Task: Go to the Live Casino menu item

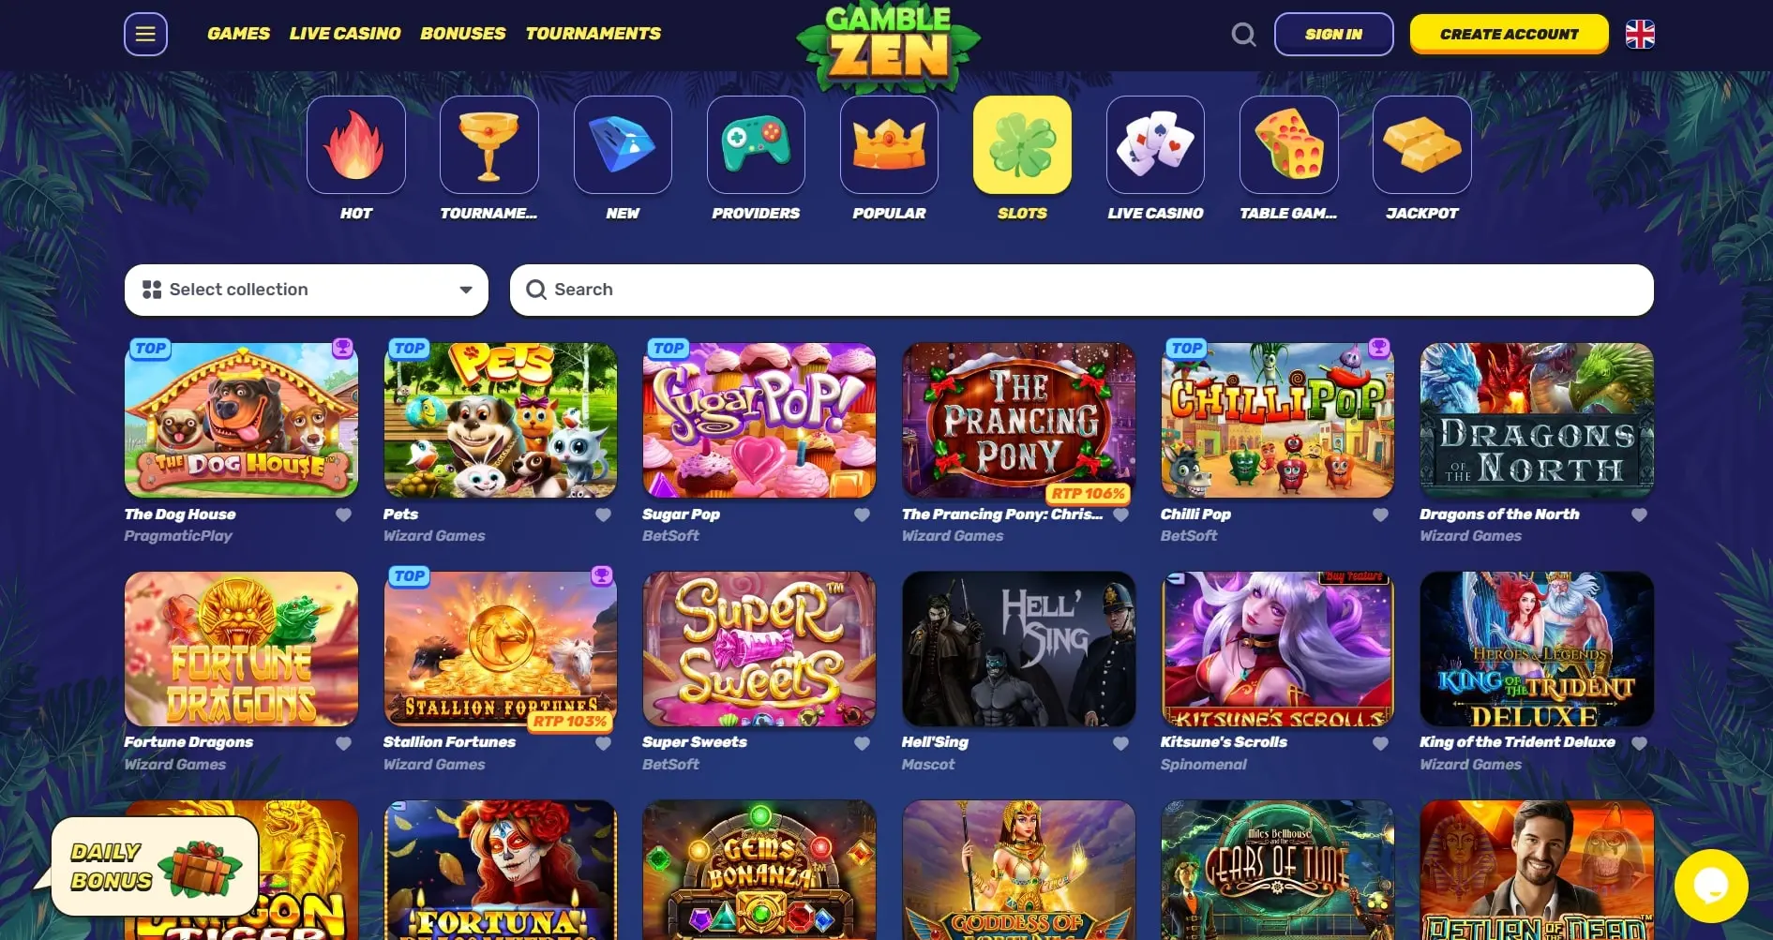Action: (345, 34)
